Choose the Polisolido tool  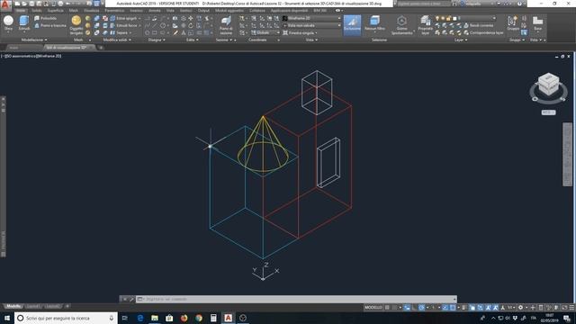point(46,18)
